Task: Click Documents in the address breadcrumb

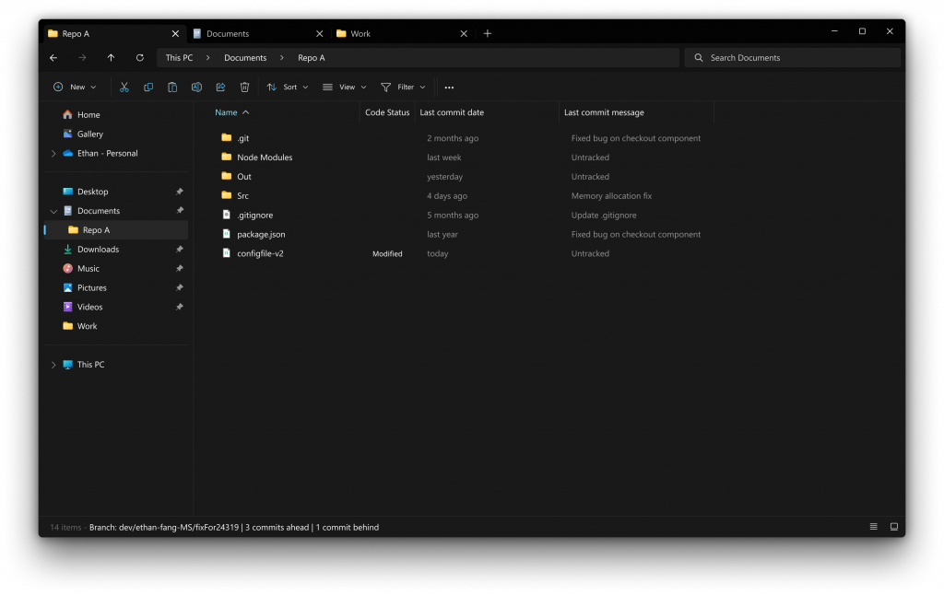Action: coord(245,58)
